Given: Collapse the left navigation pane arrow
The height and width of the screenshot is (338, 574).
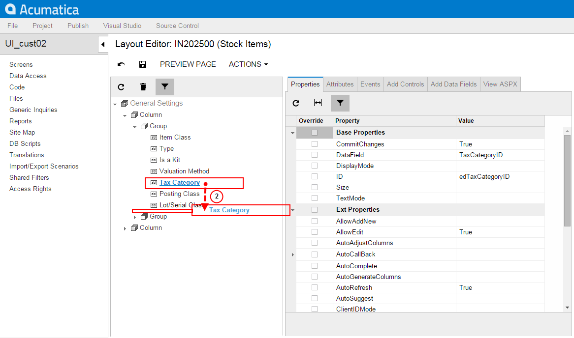Looking at the screenshot, I should [103, 44].
